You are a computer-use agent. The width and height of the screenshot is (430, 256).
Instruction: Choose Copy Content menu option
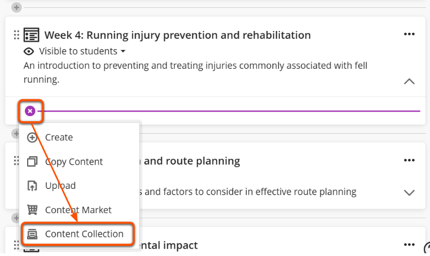pyautogui.click(x=73, y=162)
